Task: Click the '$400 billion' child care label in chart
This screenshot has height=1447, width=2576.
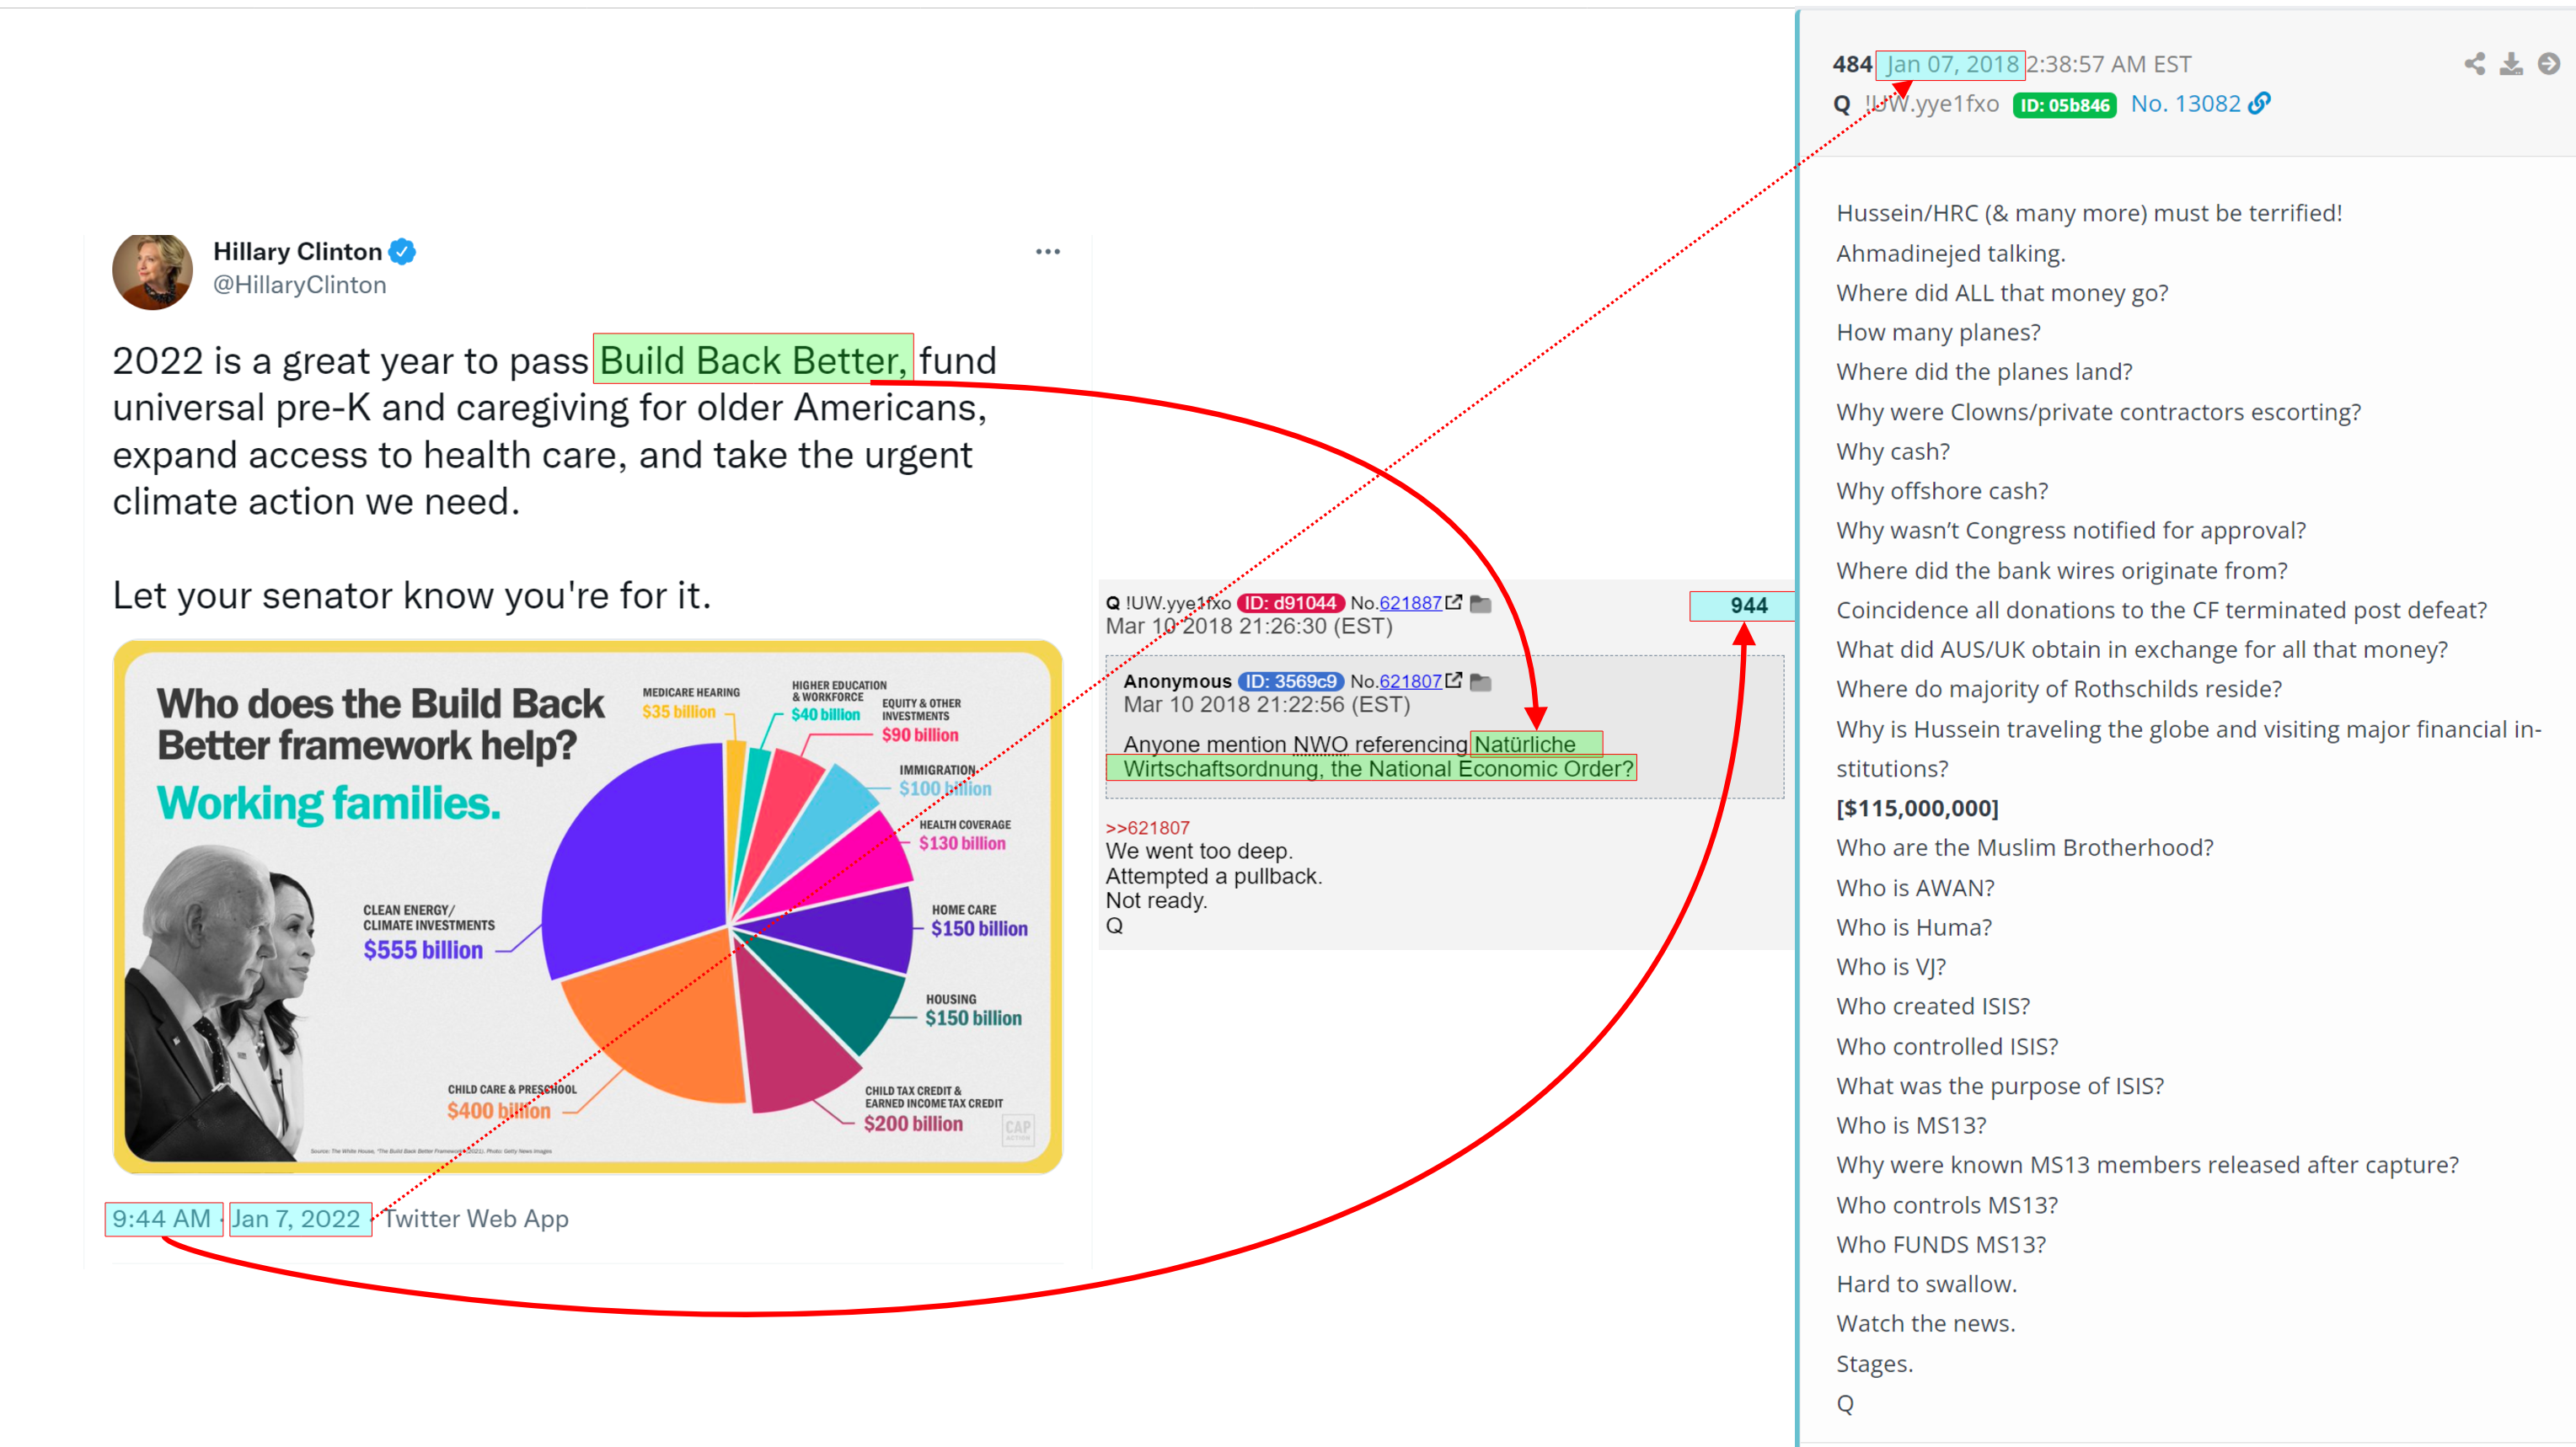Action: 498,1110
